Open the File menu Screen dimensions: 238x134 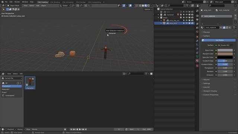[6, 2]
